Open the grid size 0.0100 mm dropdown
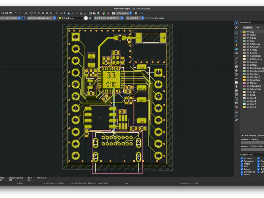The image size is (264, 198). 109,18
